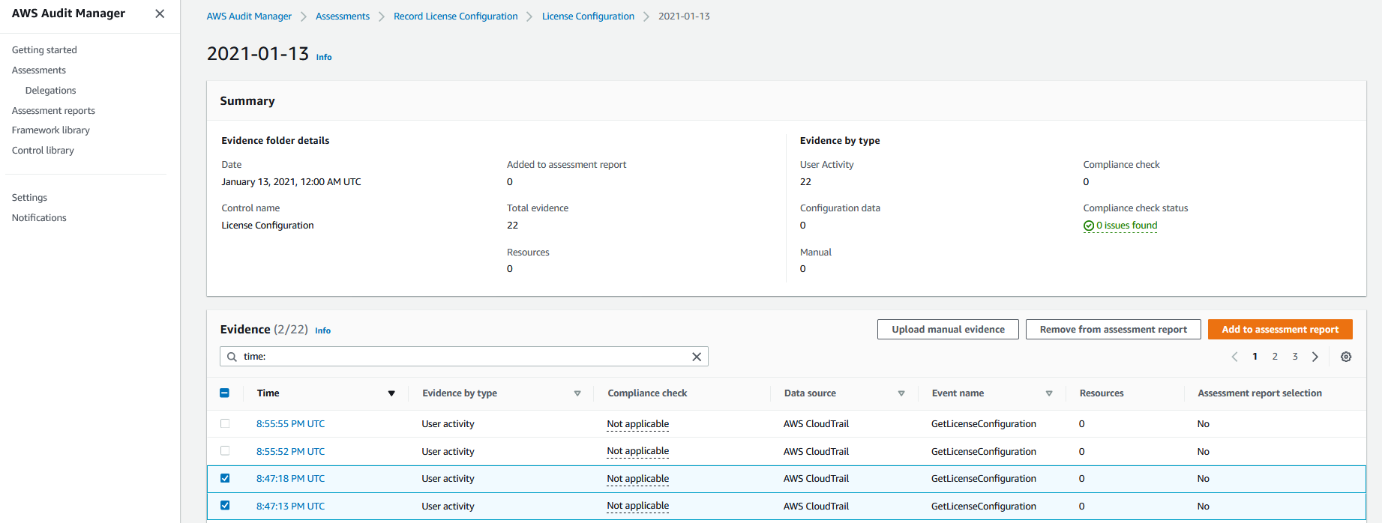Open evidence table preferences gear
1382x523 pixels.
pos(1346,357)
